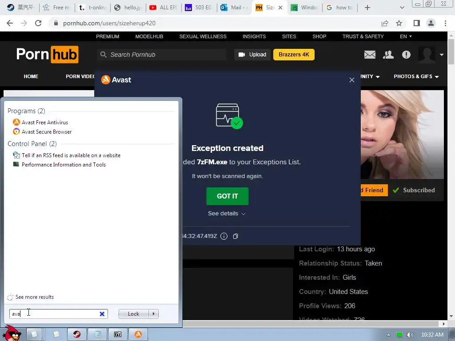Screen dimensions: 455x341
Task: Open the notifications alert icon
Action: 406,55
